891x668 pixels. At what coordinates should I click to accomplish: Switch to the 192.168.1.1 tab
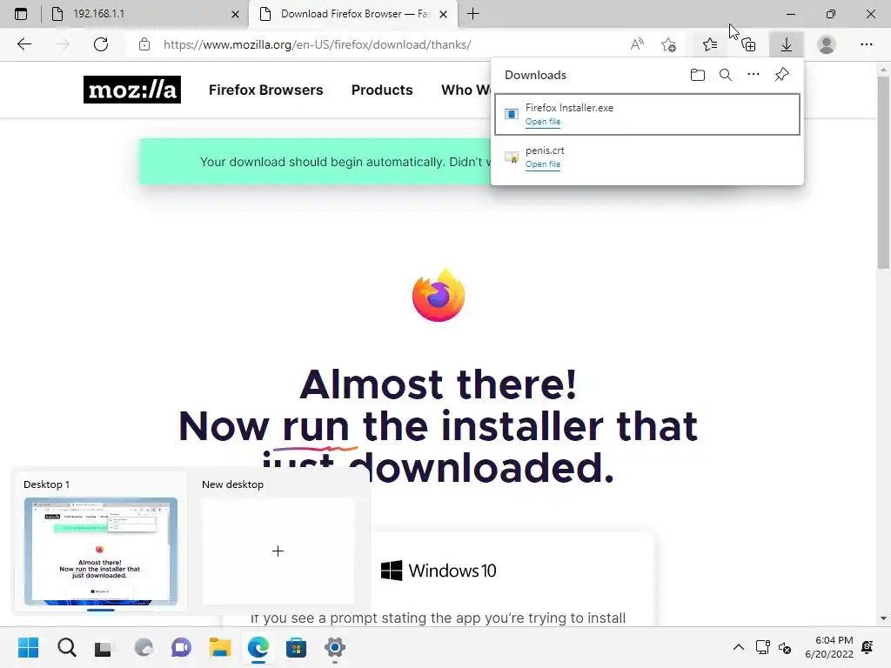point(145,14)
